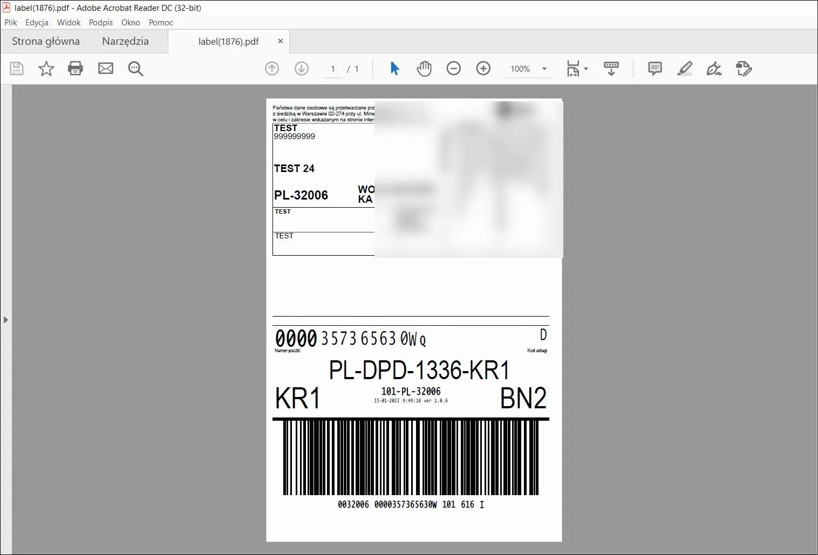Open the Pomoc menu
The width and height of the screenshot is (818, 555).
pos(161,23)
